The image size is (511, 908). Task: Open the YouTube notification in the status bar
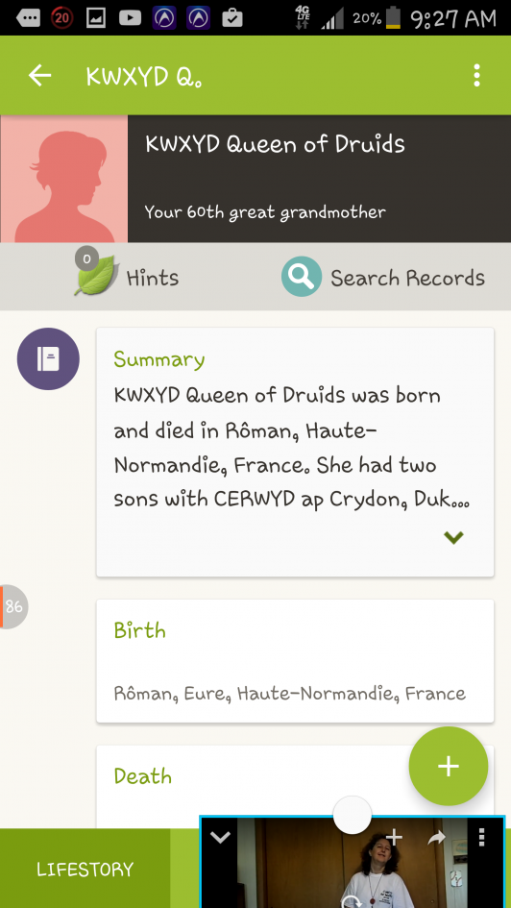coord(131,18)
